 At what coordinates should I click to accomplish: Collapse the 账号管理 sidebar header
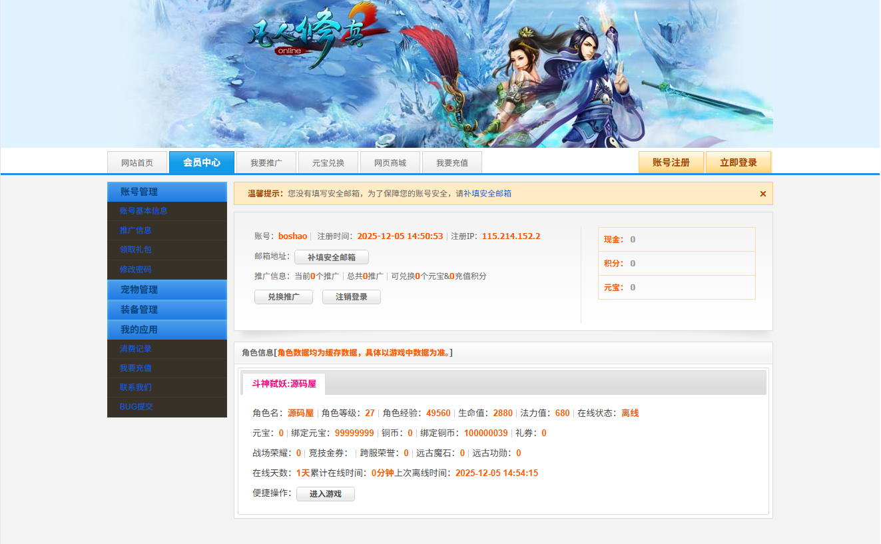166,192
